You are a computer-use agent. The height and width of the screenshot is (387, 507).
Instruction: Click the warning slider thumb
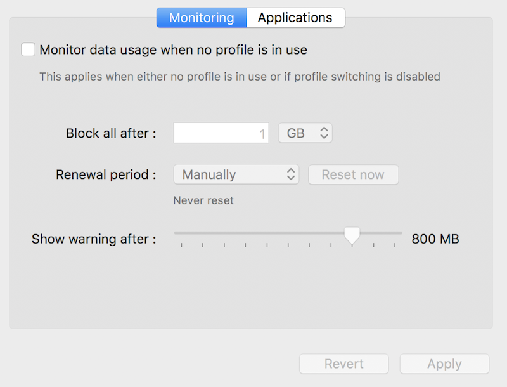tap(352, 235)
